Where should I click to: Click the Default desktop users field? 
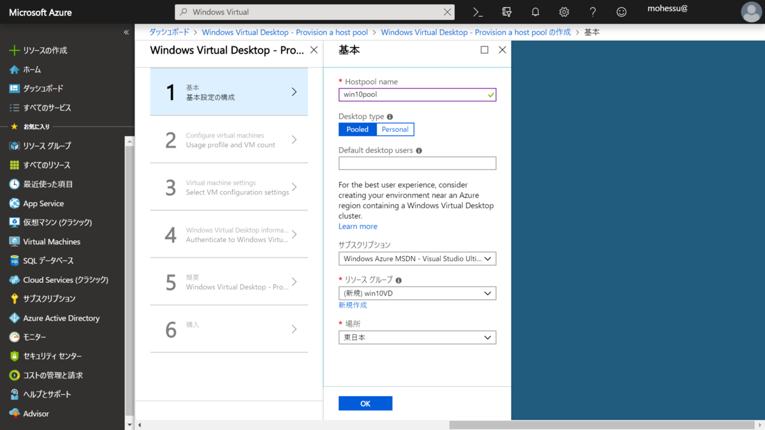tap(418, 163)
